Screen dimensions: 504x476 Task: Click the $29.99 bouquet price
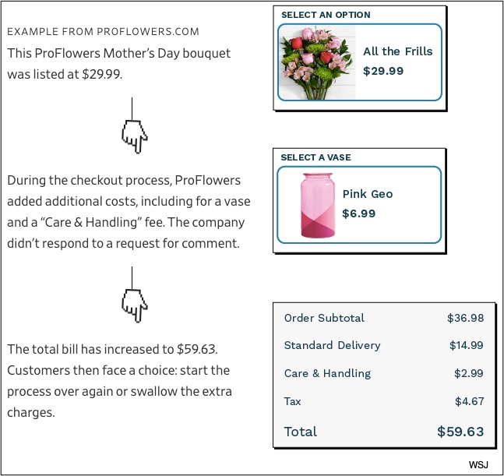(383, 71)
